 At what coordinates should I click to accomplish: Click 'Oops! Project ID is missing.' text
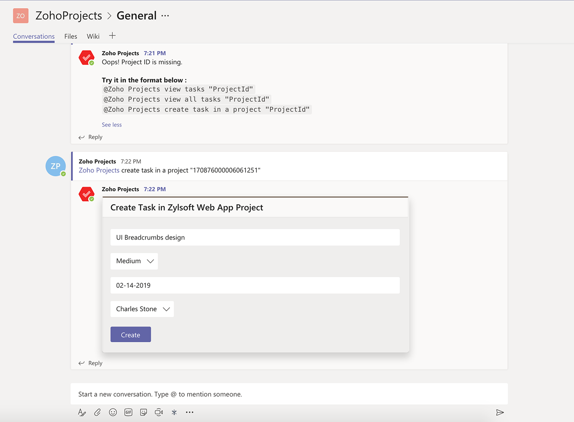[x=142, y=62]
